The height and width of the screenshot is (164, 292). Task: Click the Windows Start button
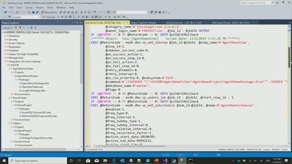pyautogui.click(x=4, y=161)
